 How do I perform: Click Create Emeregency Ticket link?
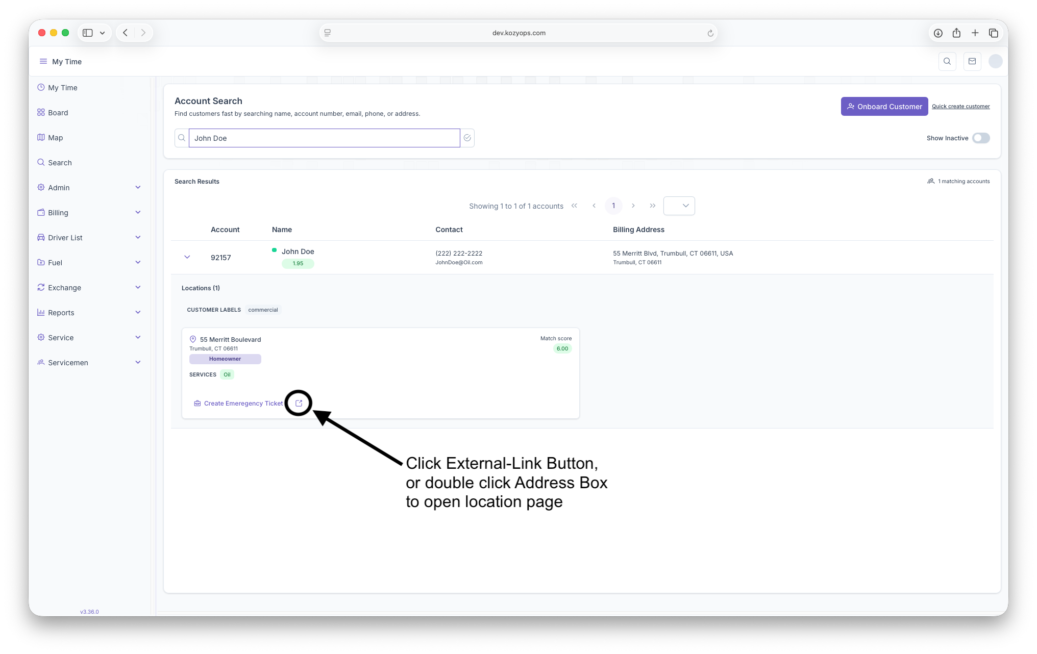pos(243,403)
